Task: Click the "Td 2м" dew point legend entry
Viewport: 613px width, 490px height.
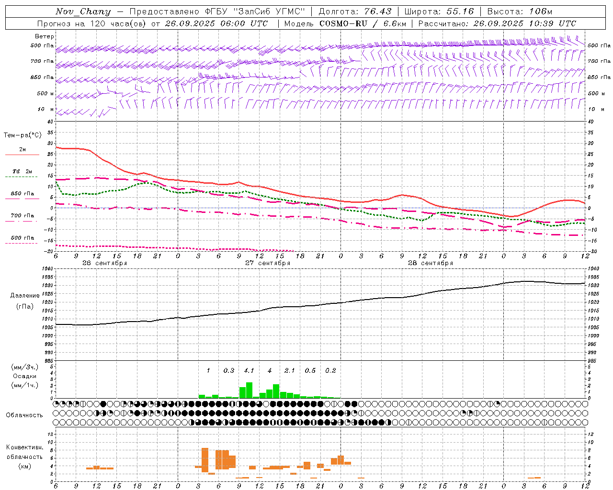Action: click(23, 171)
